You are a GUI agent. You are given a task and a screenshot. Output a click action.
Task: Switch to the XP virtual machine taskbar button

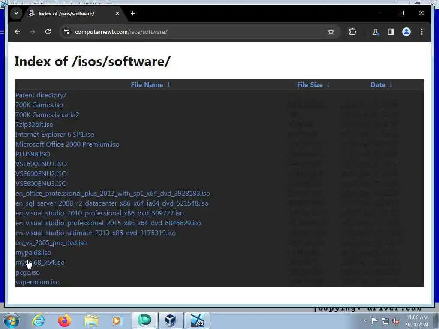coord(197,320)
